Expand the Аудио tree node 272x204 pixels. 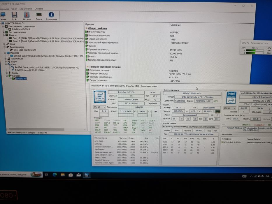click(6, 61)
